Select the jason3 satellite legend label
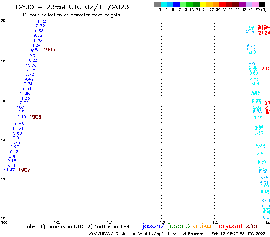This screenshot has width=270, height=237. (x=179, y=226)
